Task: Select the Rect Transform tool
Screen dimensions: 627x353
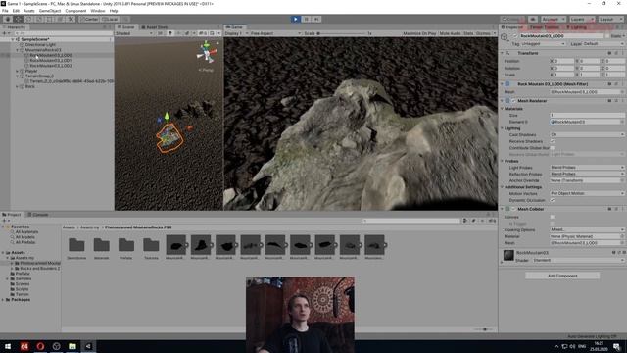Action: click(50, 19)
